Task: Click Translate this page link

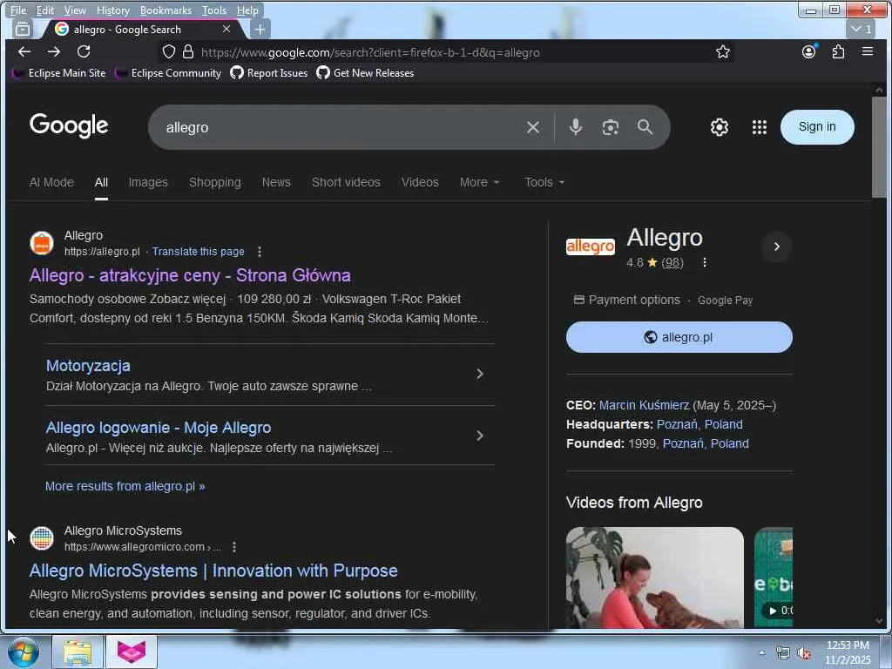Action: tap(198, 252)
